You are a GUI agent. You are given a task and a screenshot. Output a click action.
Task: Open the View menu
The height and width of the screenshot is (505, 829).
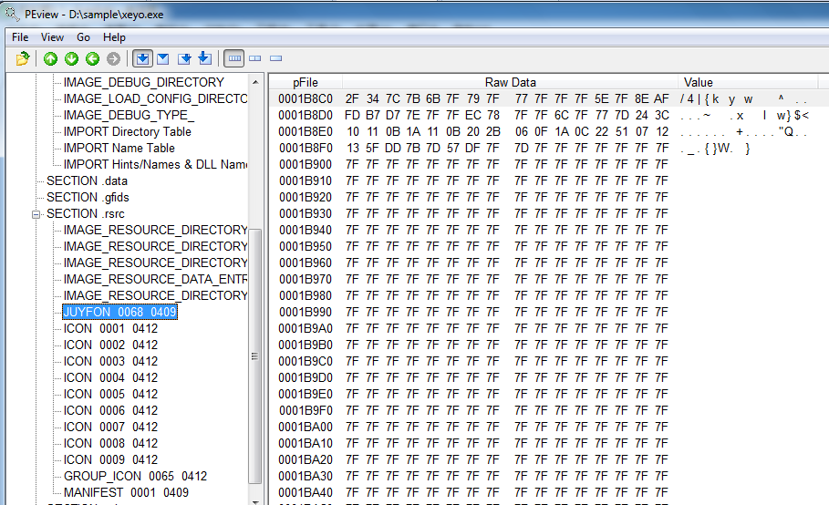(x=52, y=37)
